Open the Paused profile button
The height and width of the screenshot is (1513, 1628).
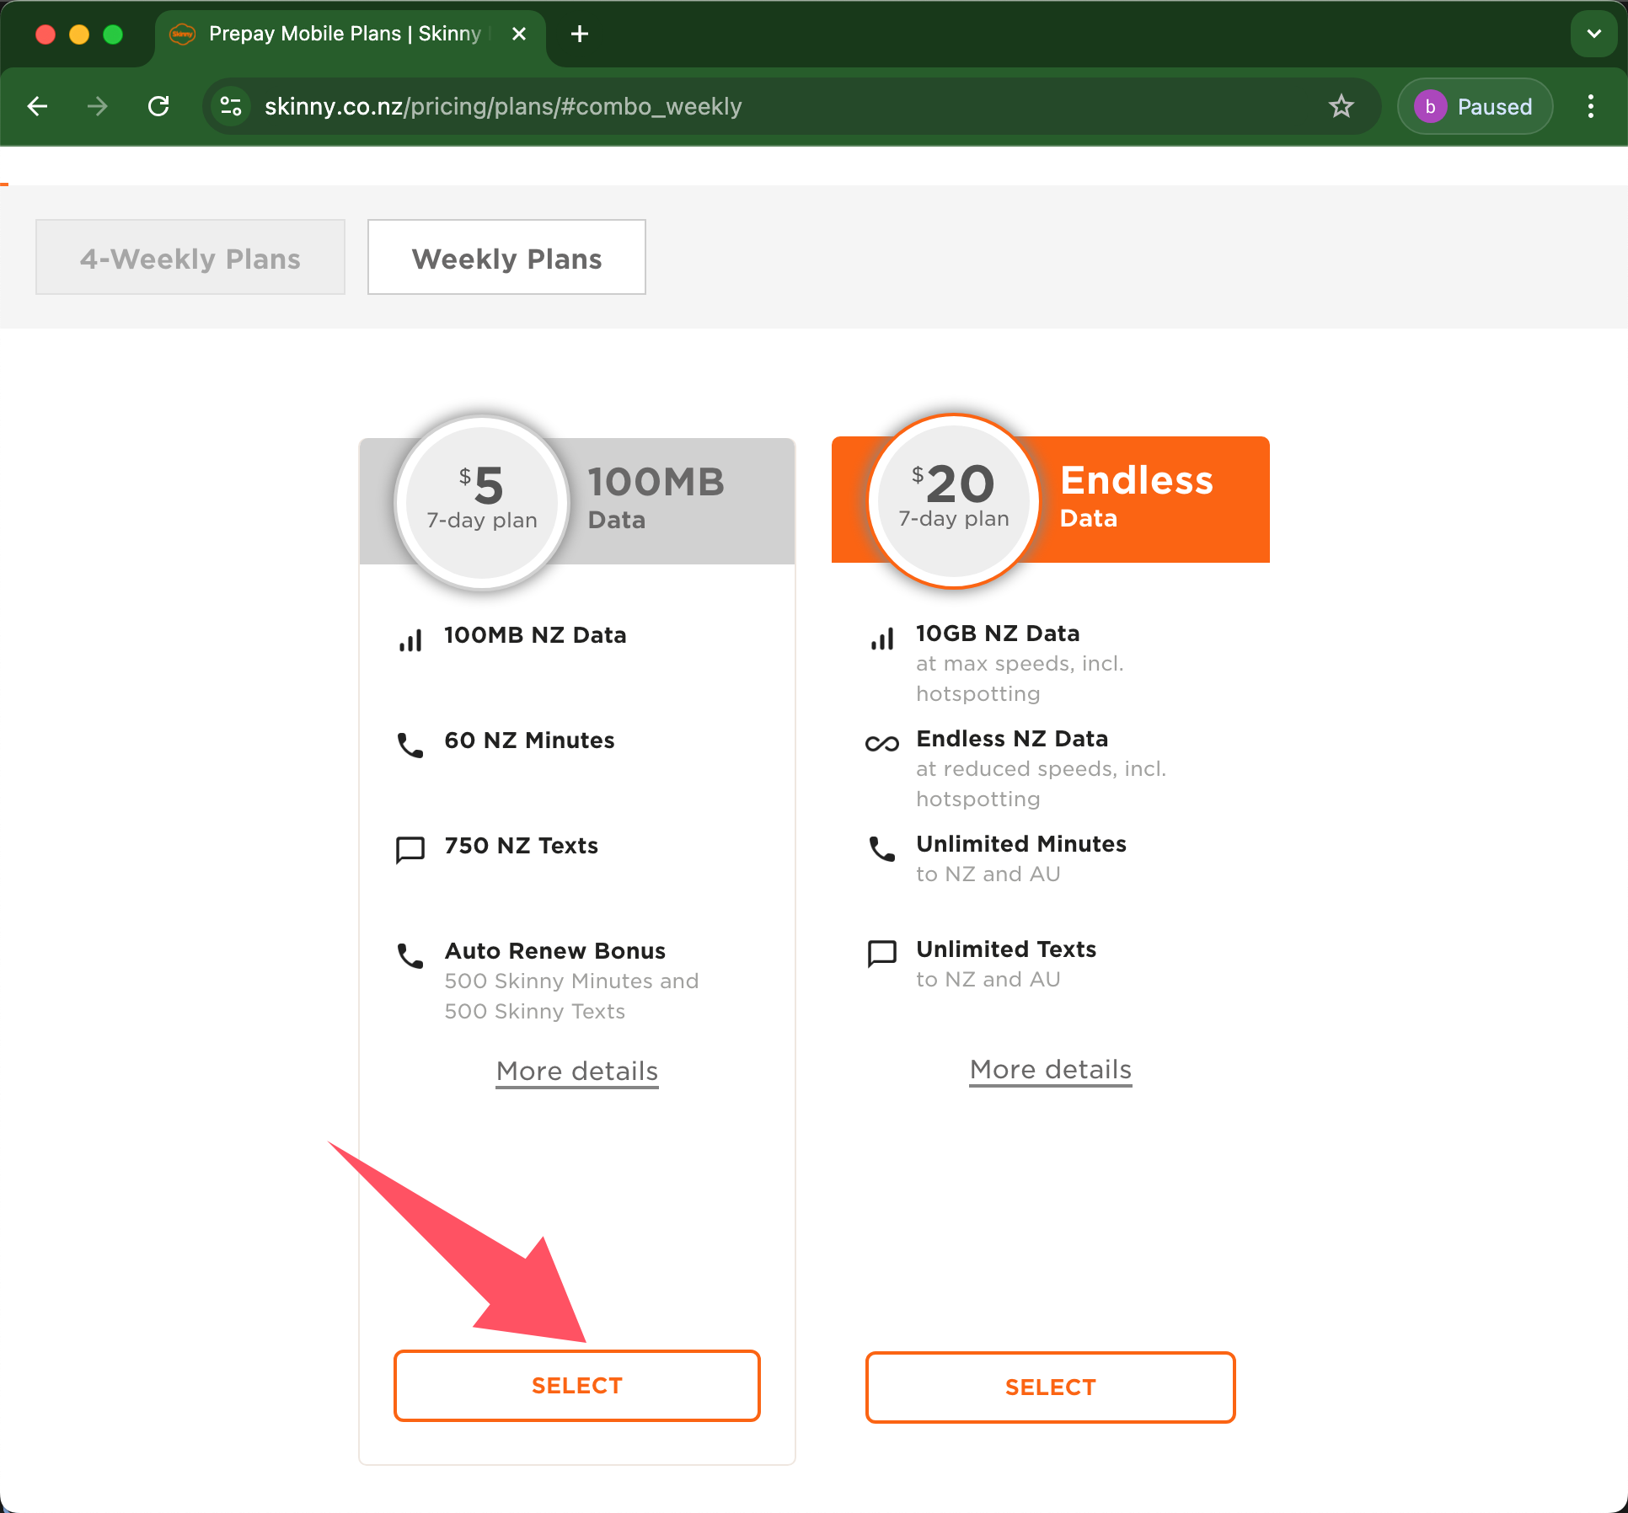click(1474, 106)
